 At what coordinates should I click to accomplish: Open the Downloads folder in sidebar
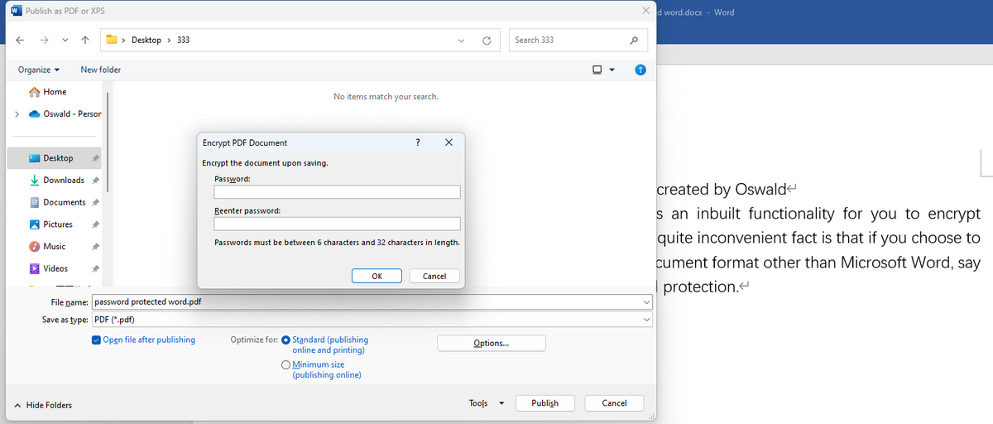63,181
